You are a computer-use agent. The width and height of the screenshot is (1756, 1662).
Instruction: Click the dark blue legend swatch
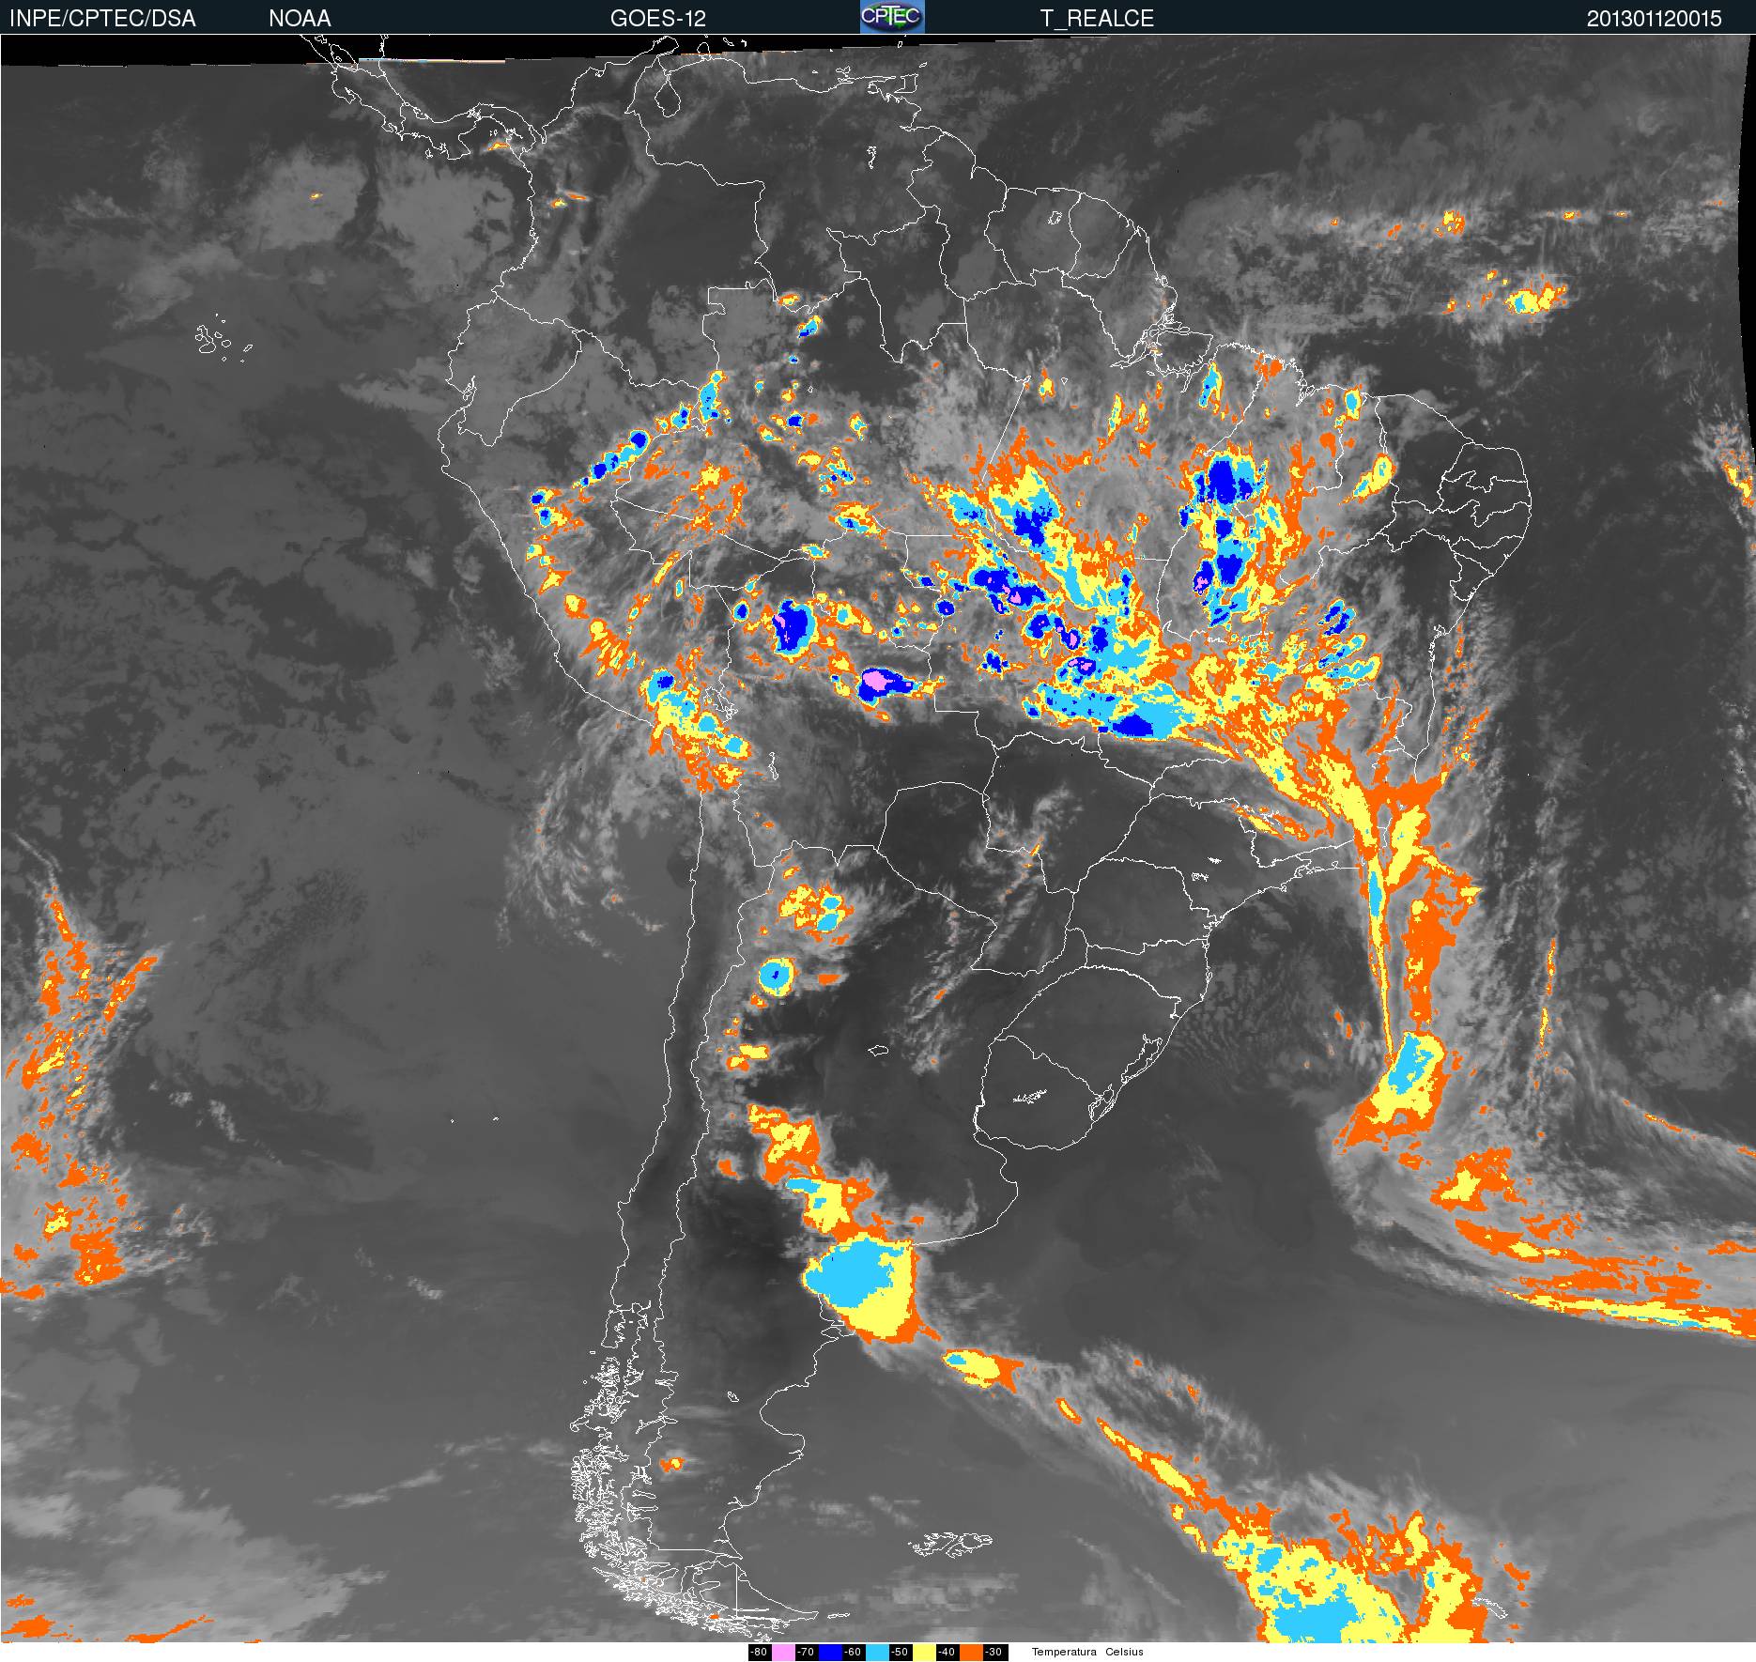pos(830,1653)
